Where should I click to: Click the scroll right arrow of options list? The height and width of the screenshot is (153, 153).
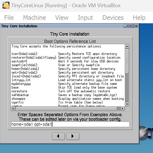pos(123,108)
